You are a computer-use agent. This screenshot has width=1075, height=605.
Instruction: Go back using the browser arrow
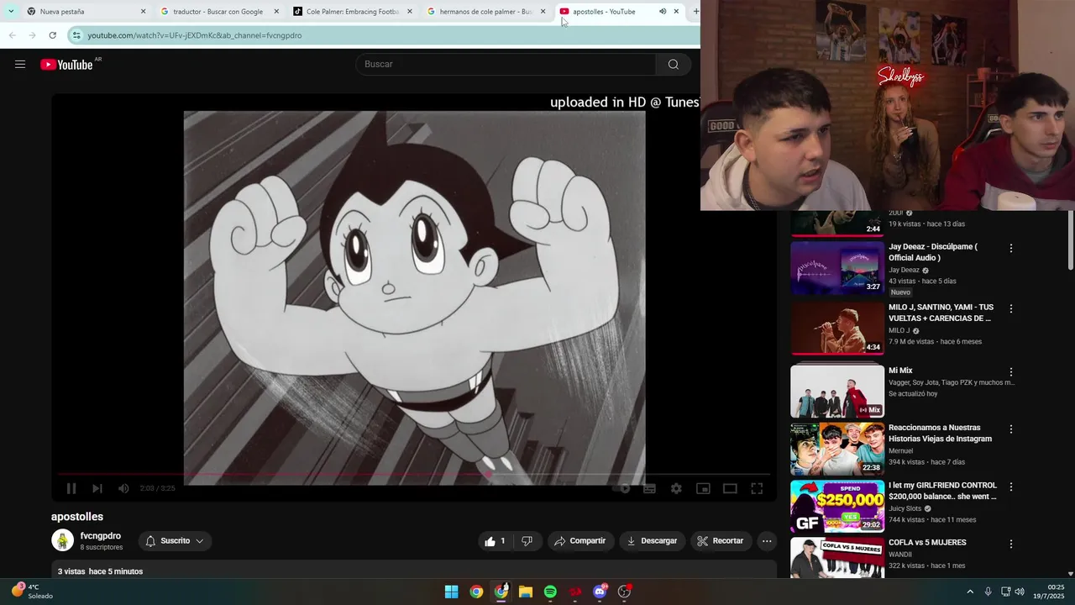(x=12, y=35)
